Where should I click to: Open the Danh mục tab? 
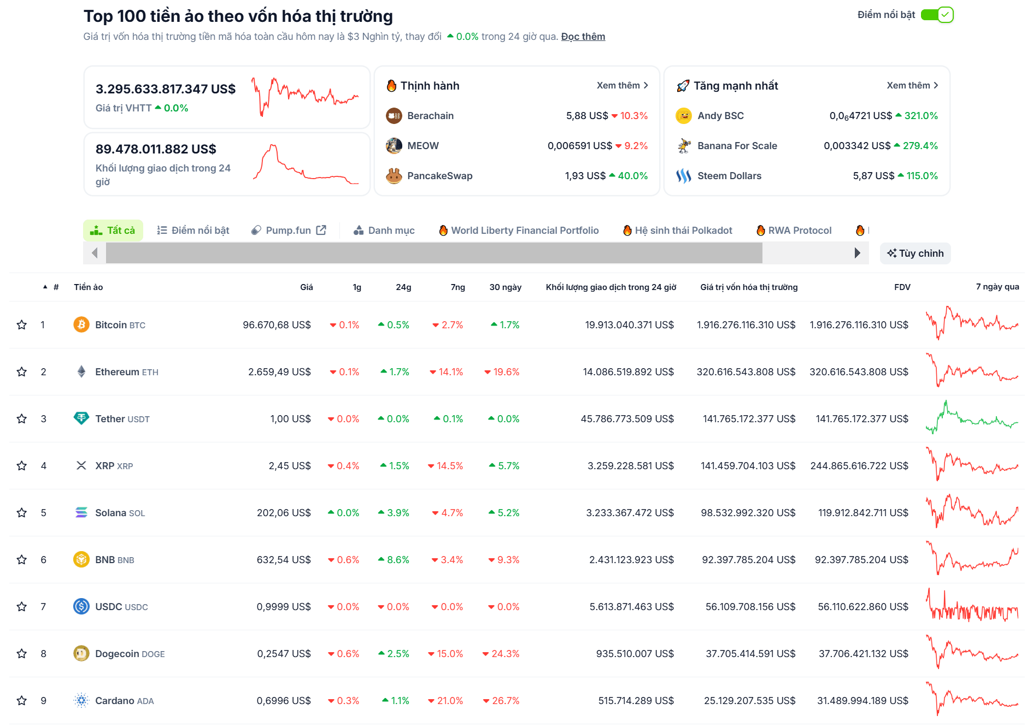click(384, 230)
